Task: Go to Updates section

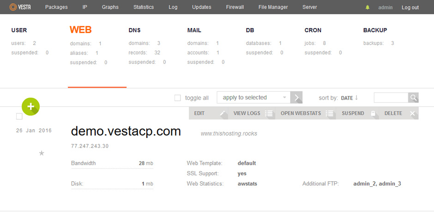Action: coord(202,7)
